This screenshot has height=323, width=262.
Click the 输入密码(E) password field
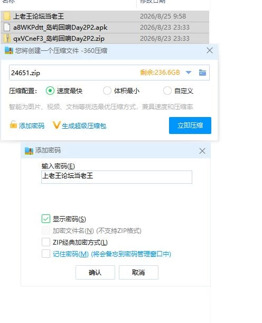pyautogui.click(x=117, y=177)
